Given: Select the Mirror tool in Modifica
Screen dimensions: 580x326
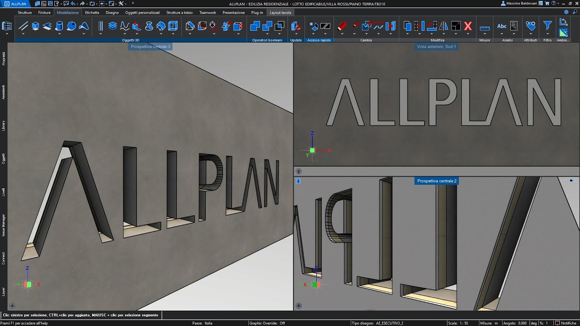Looking at the screenshot, I should [444, 26].
